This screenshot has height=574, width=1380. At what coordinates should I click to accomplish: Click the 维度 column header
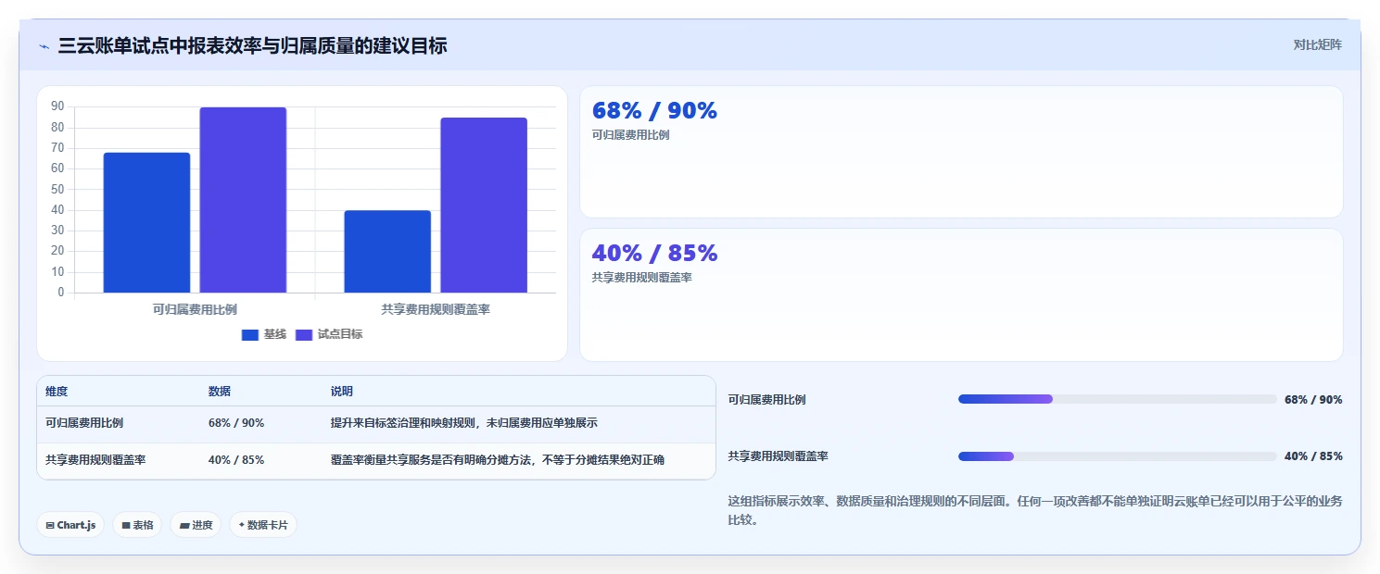pyautogui.click(x=57, y=392)
